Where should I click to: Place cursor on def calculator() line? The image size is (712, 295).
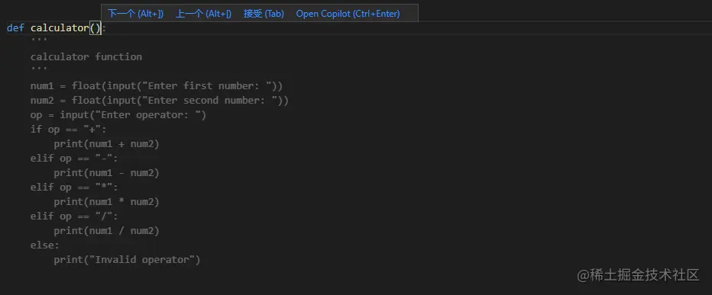click(x=57, y=28)
